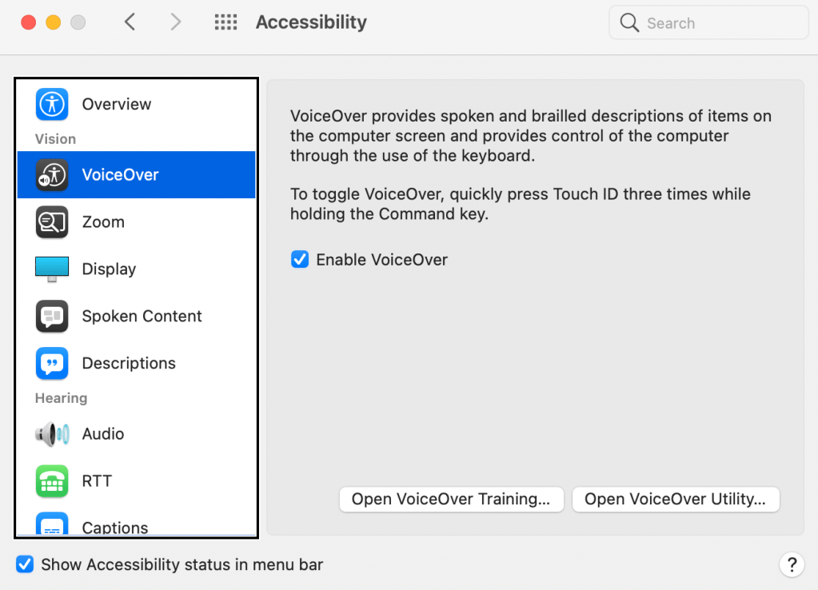Open VoiceOver Training
The image size is (818, 590).
tap(451, 500)
